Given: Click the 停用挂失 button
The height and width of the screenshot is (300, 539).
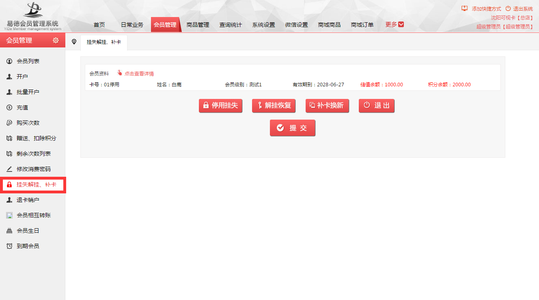Looking at the screenshot, I should coord(220,105).
